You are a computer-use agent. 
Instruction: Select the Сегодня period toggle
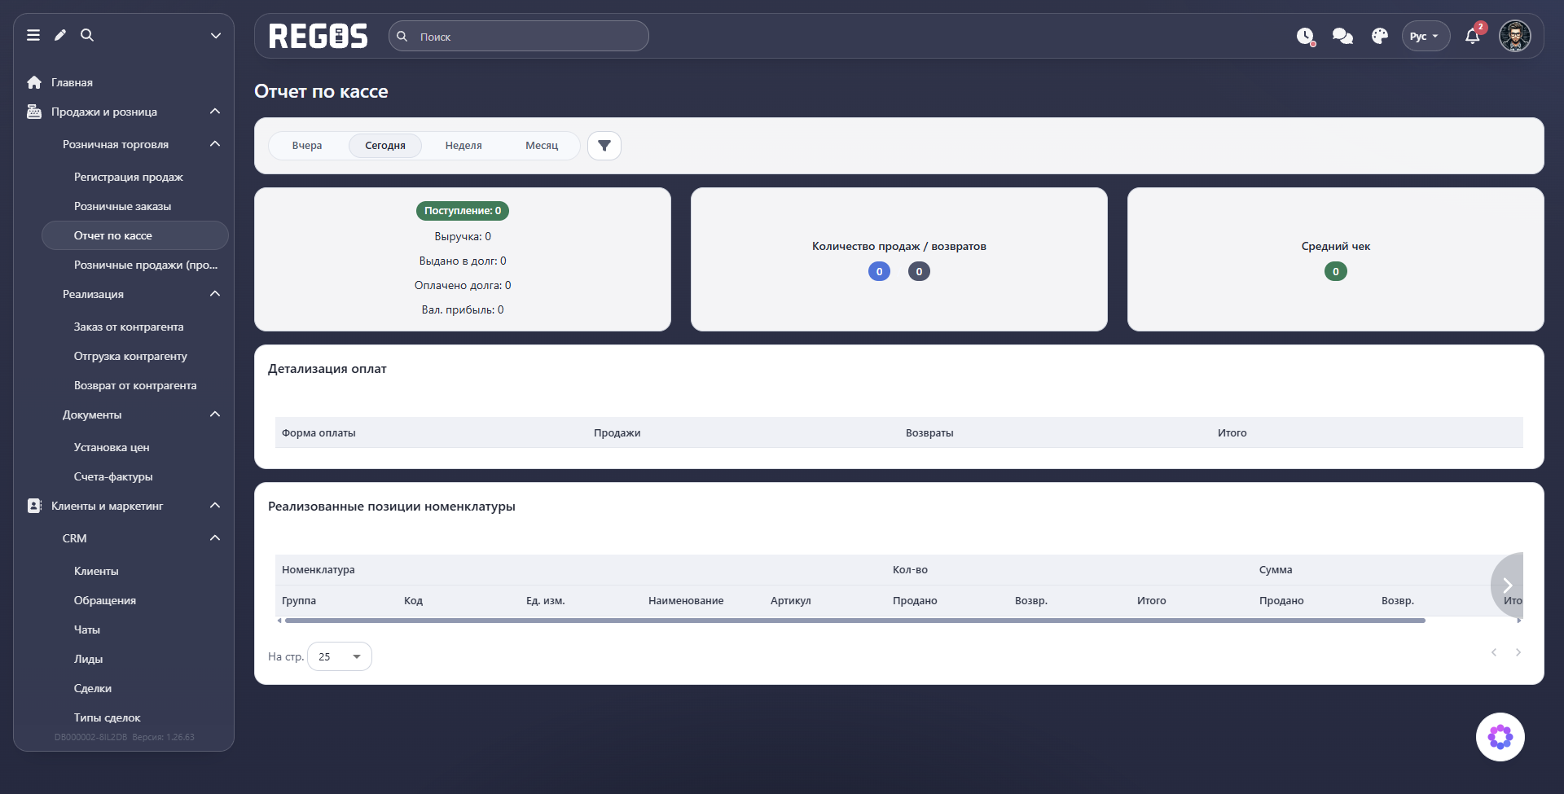(x=385, y=146)
